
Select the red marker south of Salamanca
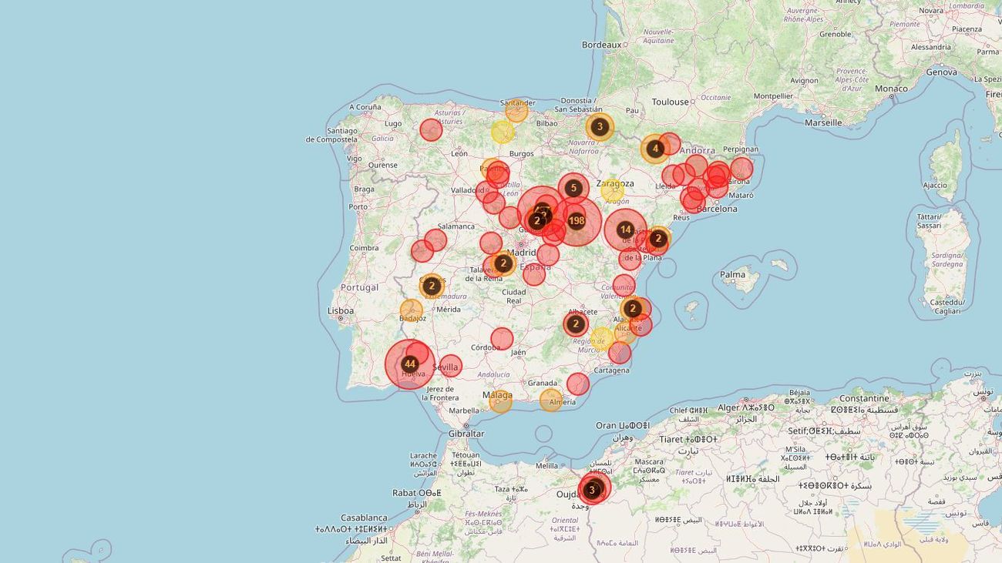(435, 240)
